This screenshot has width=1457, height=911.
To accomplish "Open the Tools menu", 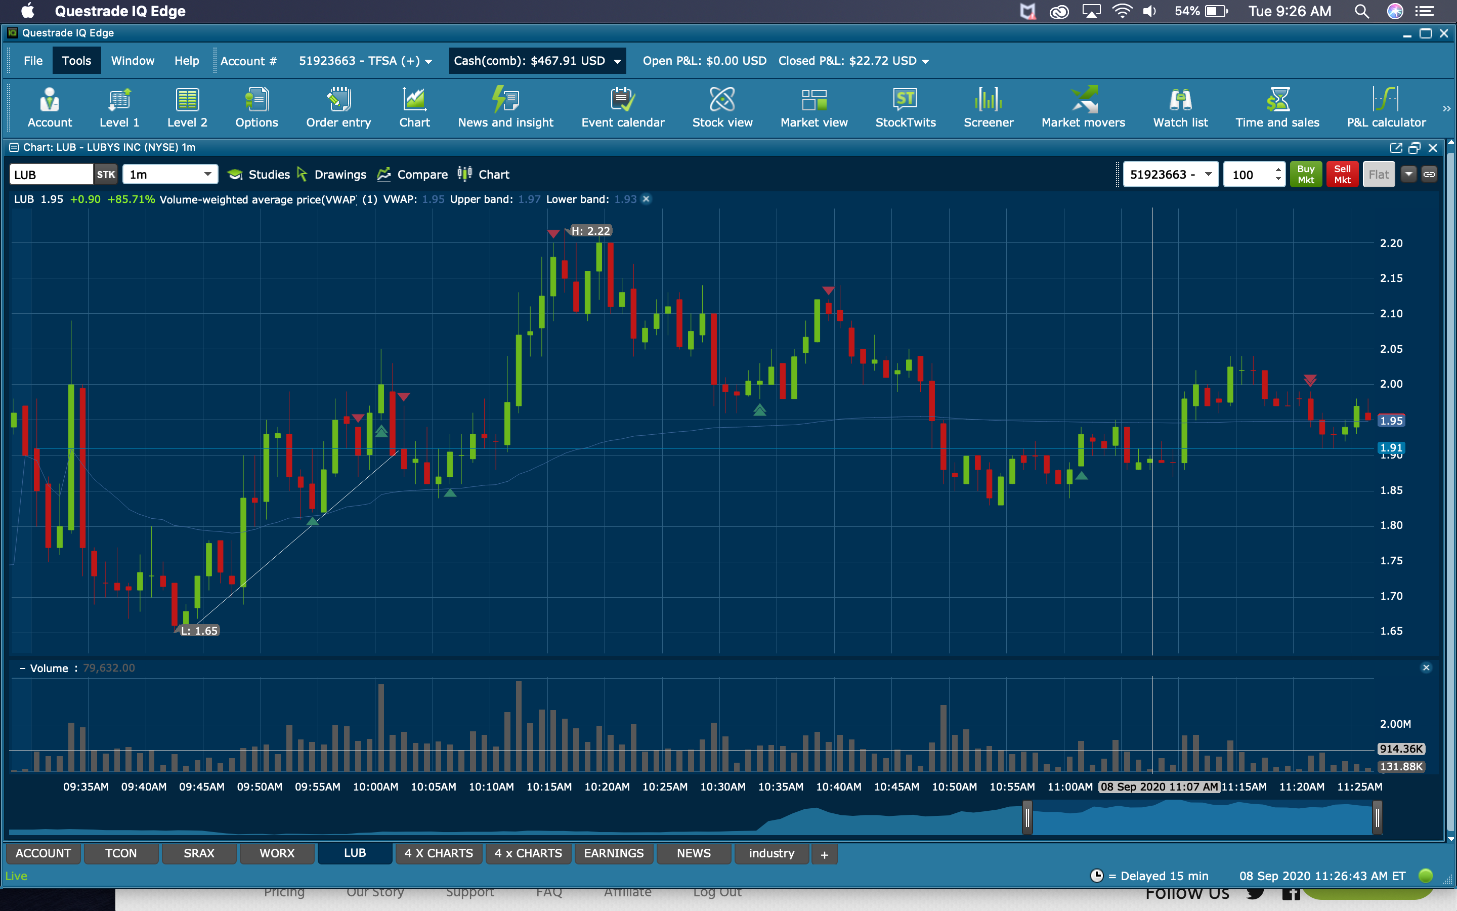I will (x=76, y=61).
